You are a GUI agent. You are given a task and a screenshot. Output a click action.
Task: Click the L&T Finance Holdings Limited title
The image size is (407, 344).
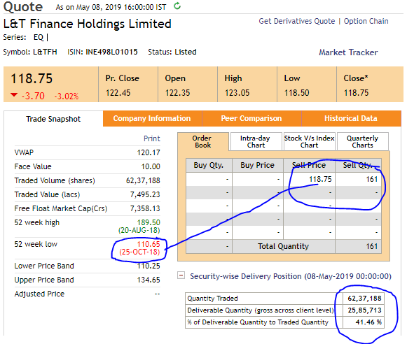click(87, 24)
